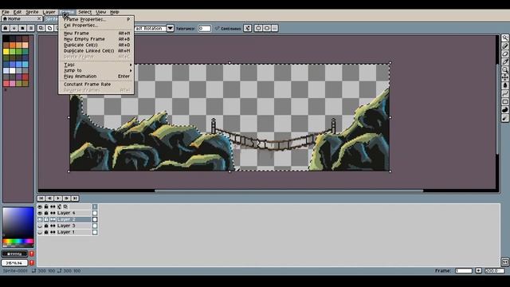This screenshot has width=510, height=287.
Task: Open the rotation algorithm dropdown arrow
Action: point(170,29)
